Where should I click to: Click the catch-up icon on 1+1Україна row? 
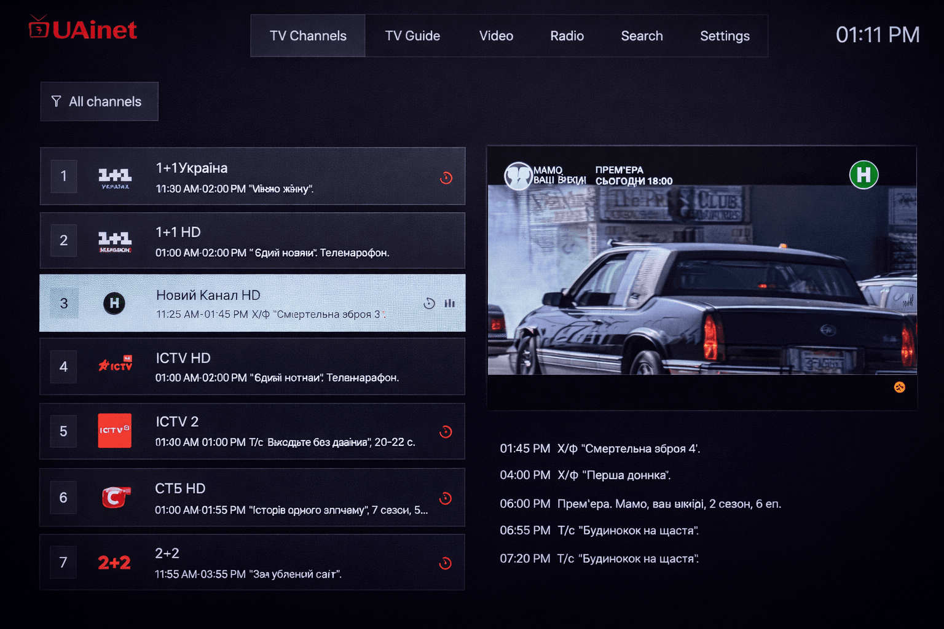click(446, 178)
